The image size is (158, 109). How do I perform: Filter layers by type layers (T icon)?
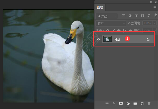(136, 16)
